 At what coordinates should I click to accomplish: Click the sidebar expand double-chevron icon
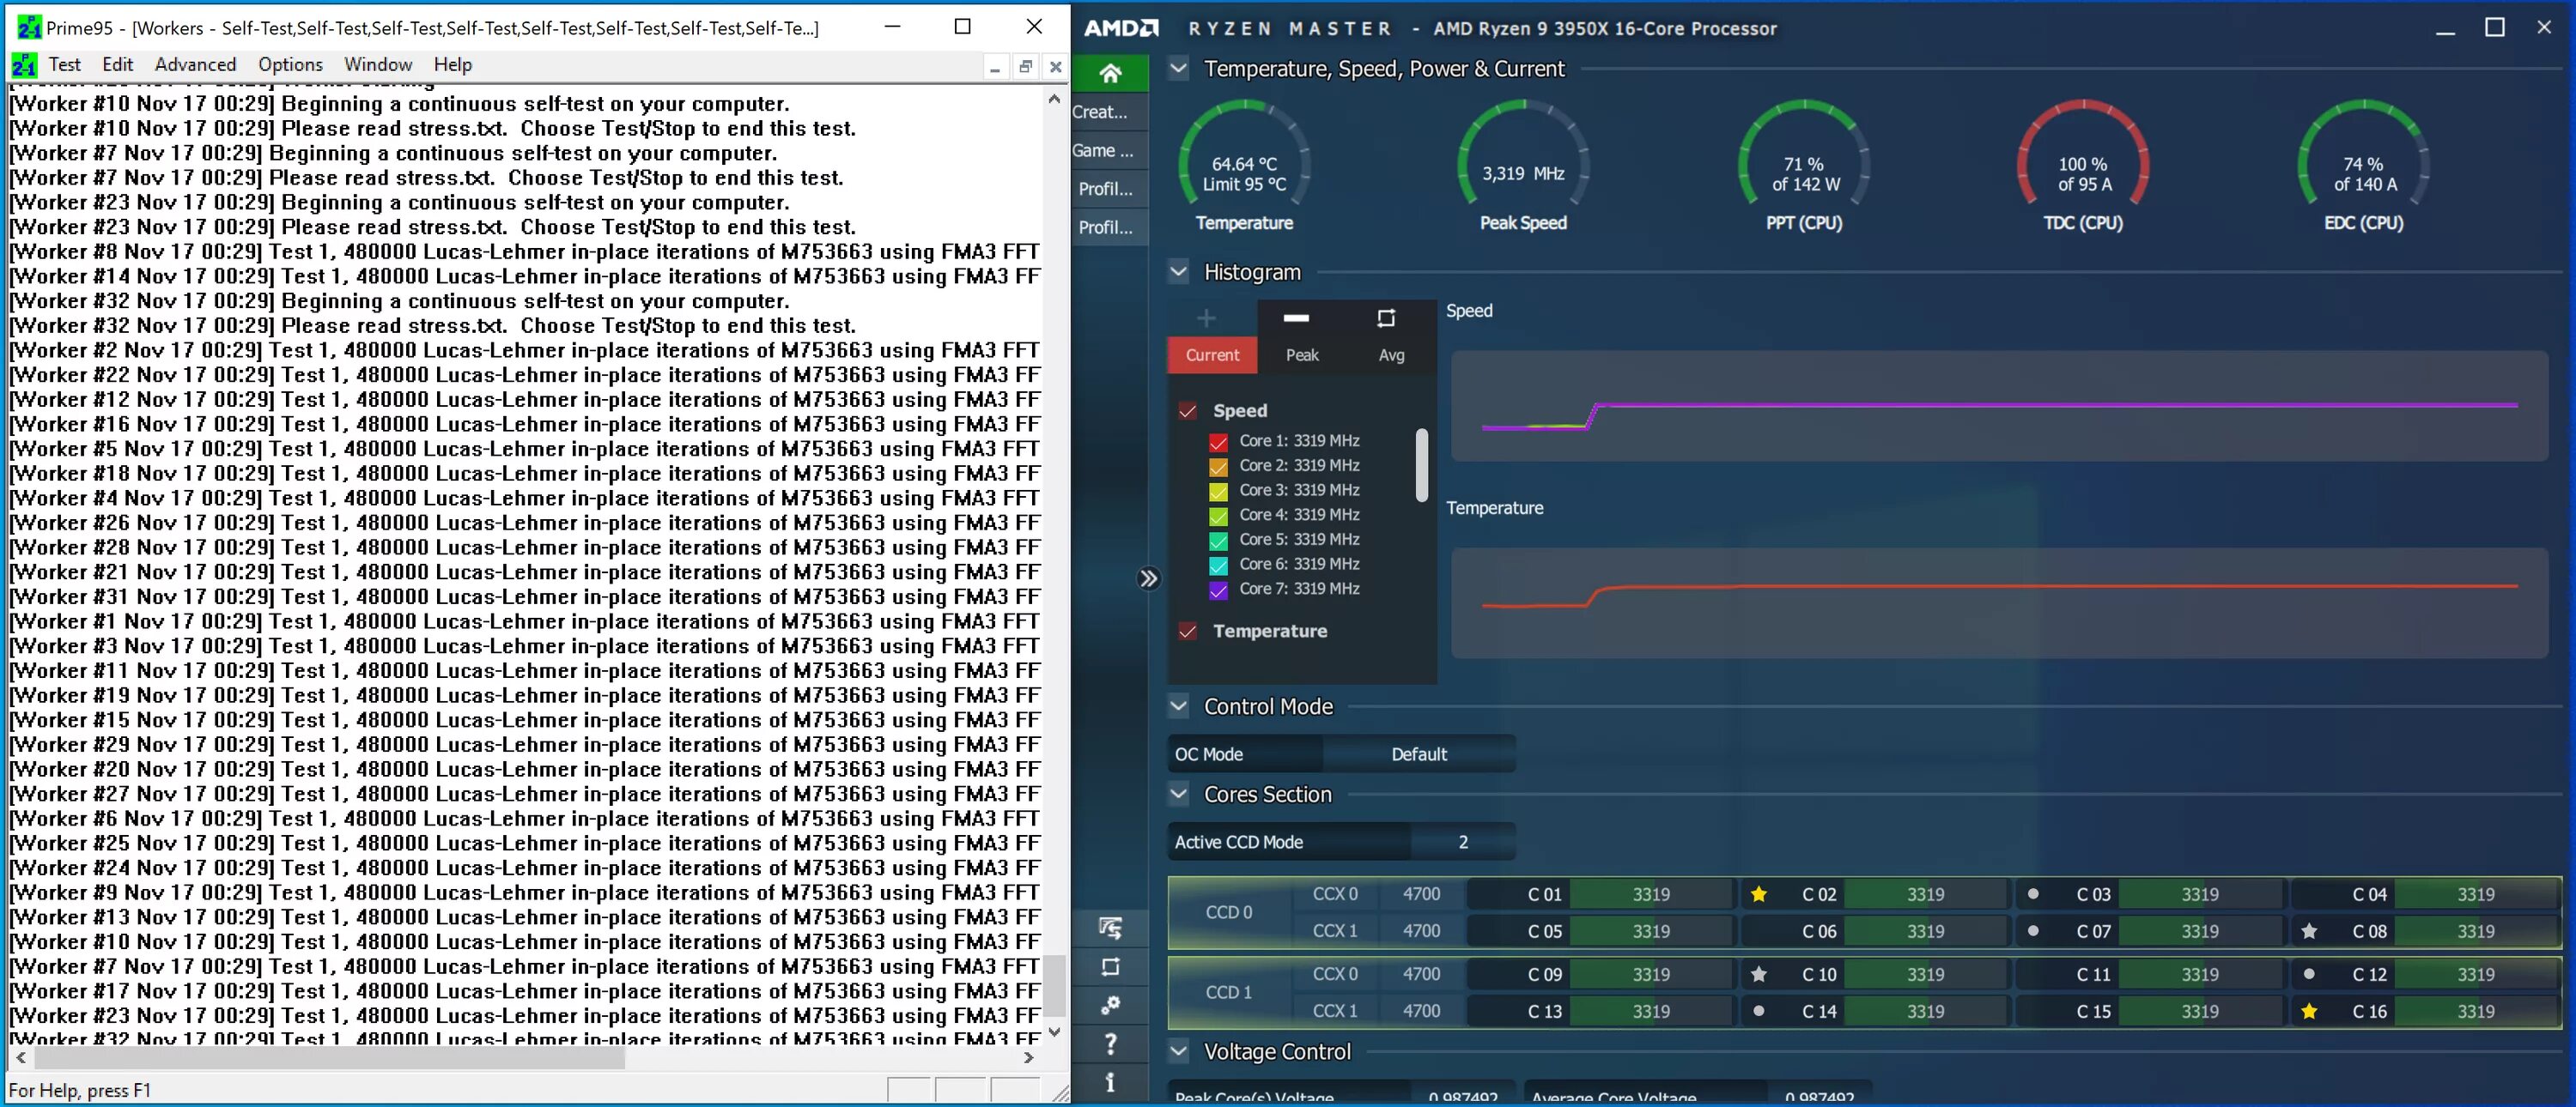pos(1149,578)
